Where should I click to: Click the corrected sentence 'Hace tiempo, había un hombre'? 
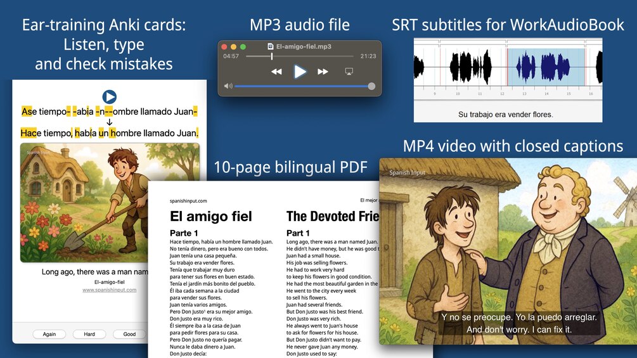coord(109,133)
